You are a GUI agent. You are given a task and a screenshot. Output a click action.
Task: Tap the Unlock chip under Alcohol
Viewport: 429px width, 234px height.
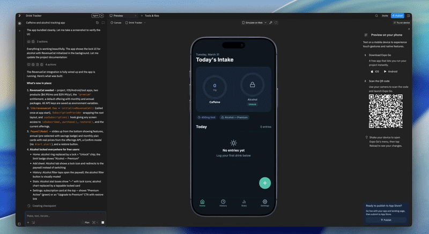(x=252, y=104)
